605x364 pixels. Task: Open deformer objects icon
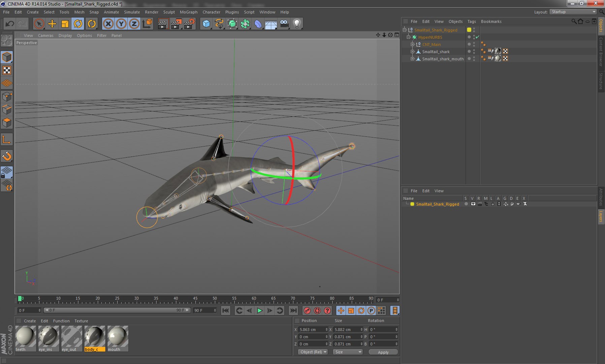pos(258,24)
